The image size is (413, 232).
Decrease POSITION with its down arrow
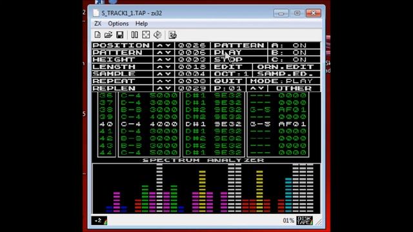(168, 45)
